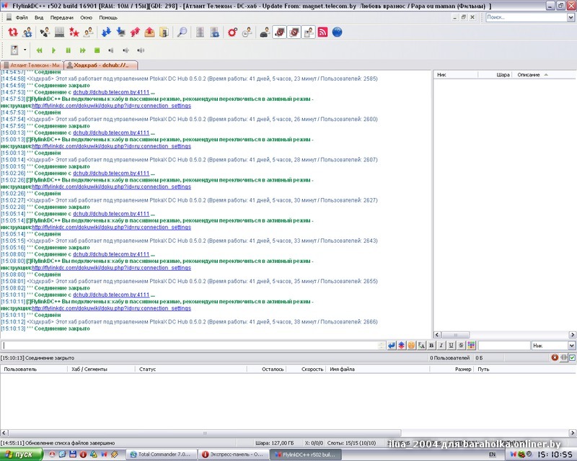
Task: Toggle bold text formatting
Action: (x=431, y=346)
